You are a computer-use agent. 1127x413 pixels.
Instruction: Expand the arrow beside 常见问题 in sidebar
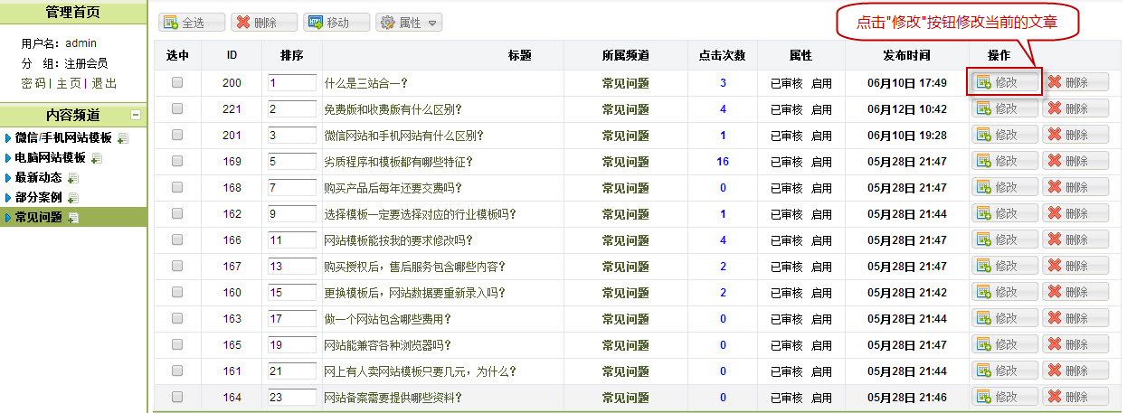coord(7,218)
